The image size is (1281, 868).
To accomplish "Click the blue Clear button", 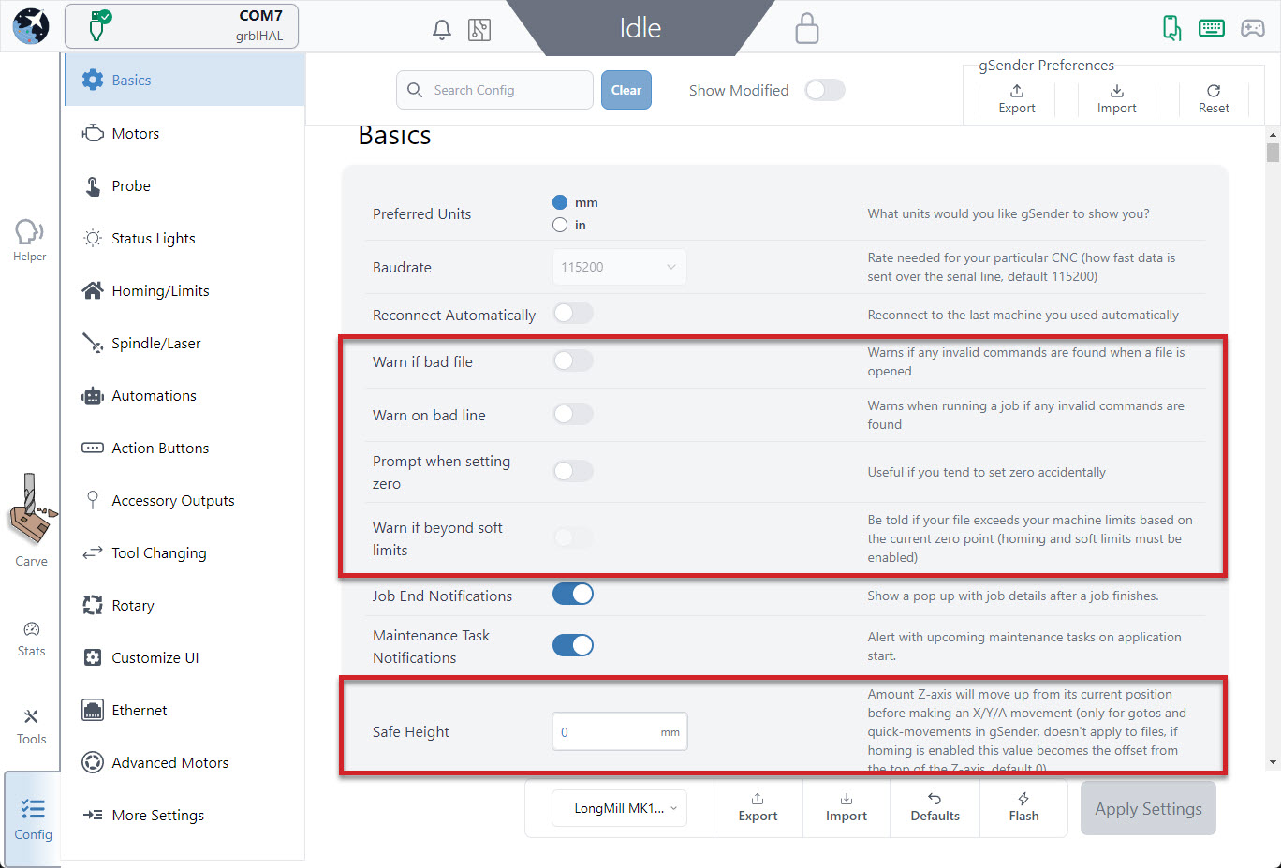I will tap(626, 90).
